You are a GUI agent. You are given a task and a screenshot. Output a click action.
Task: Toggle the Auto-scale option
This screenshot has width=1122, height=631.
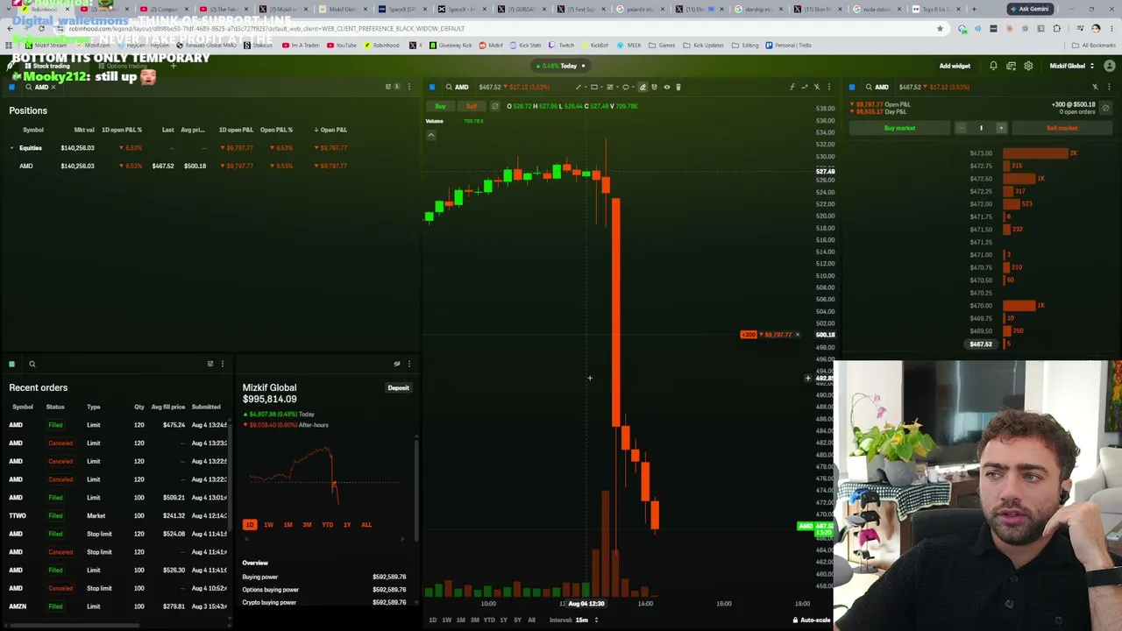811,620
